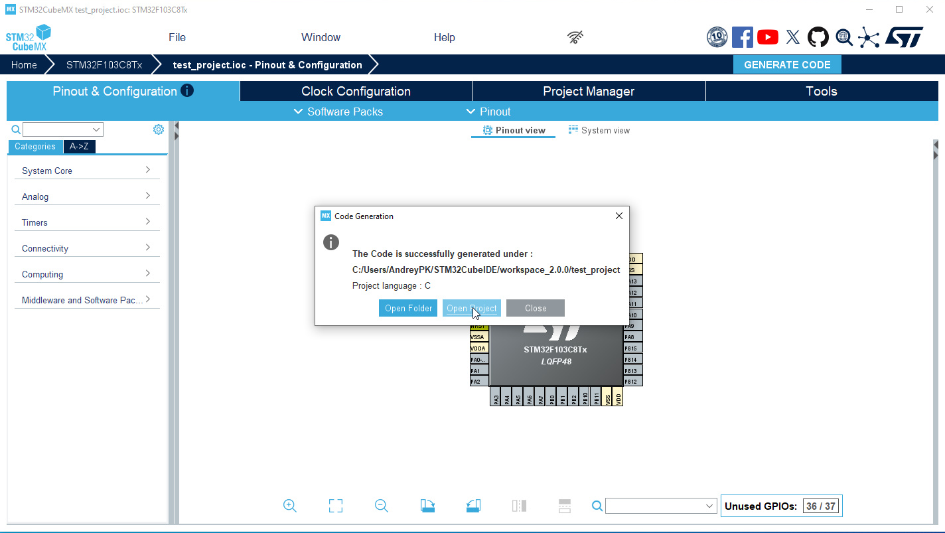The image size is (945, 533).
Task: Select the Categories tab
Action: 35,147
